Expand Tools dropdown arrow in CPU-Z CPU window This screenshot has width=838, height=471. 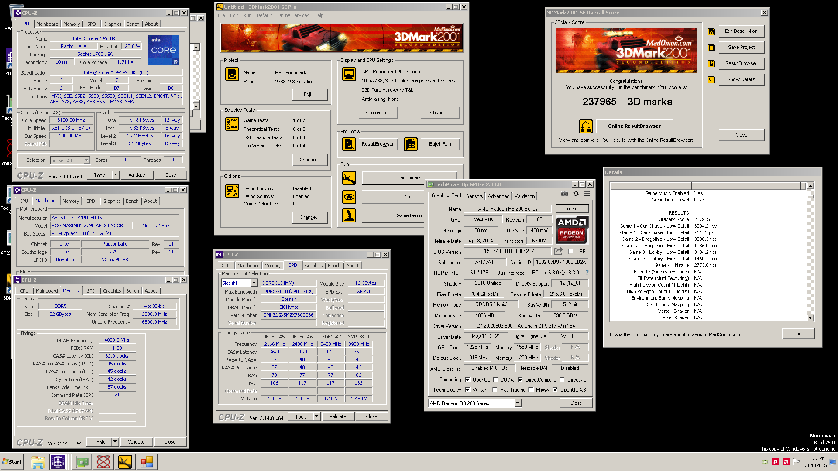coord(115,175)
